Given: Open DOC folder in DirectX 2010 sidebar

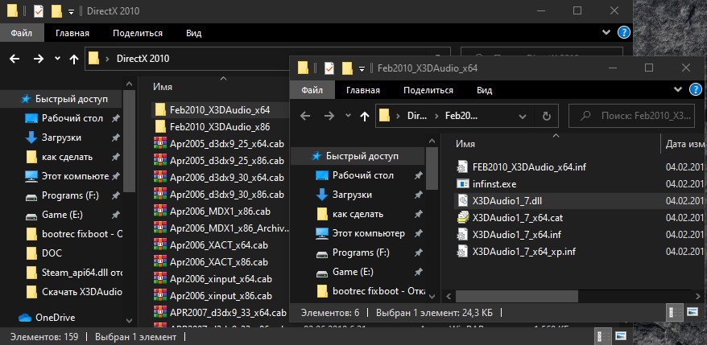Looking at the screenshot, I should click(52, 253).
